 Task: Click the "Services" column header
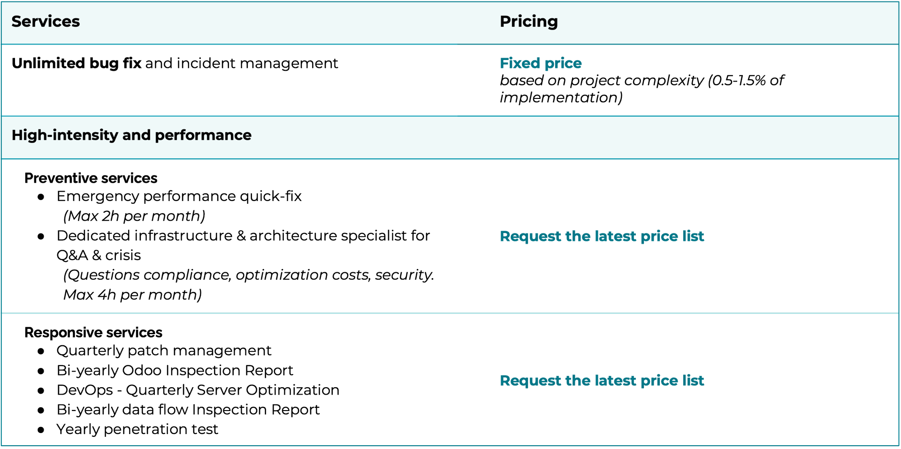coord(46,22)
